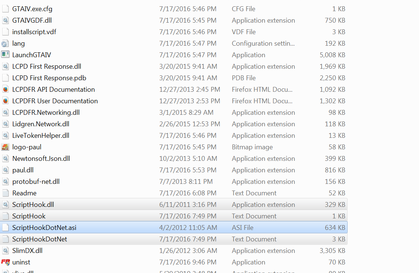
Task: Click the name LCPD First Response.pdb
Action: (x=49, y=78)
